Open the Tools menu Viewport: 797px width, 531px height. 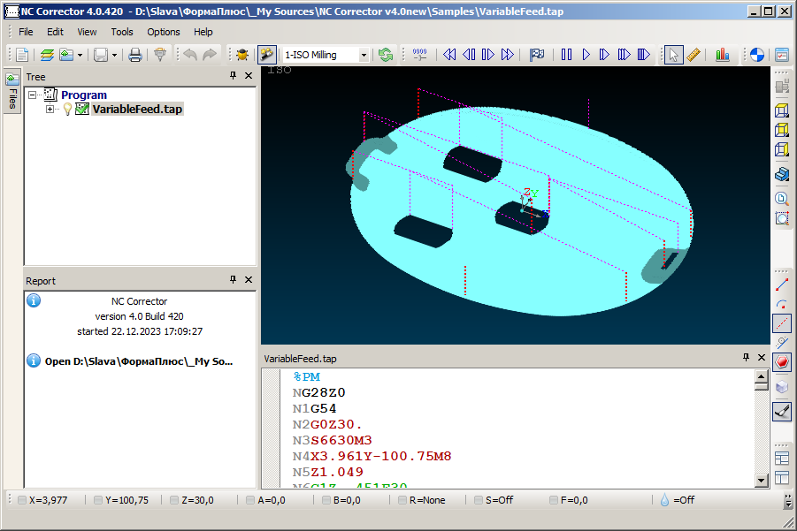[x=122, y=32]
